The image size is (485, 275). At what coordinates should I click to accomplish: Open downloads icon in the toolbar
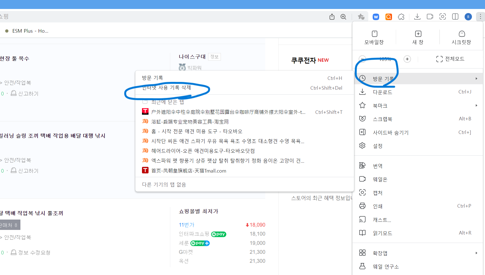(417, 17)
